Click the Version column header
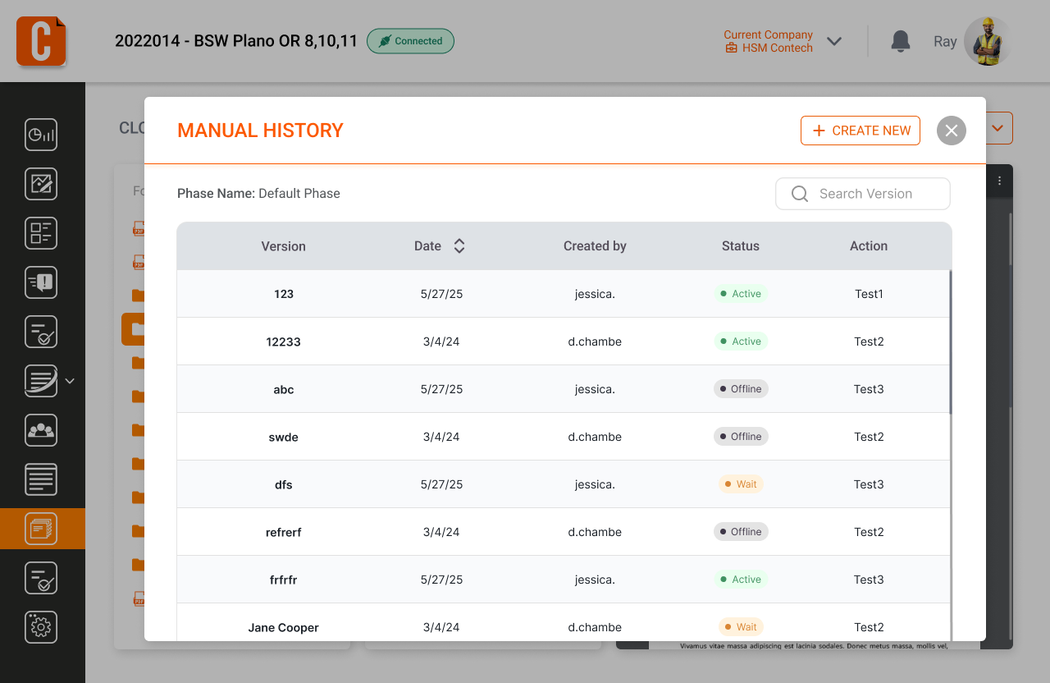This screenshot has width=1050, height=683. pos(284,246)
